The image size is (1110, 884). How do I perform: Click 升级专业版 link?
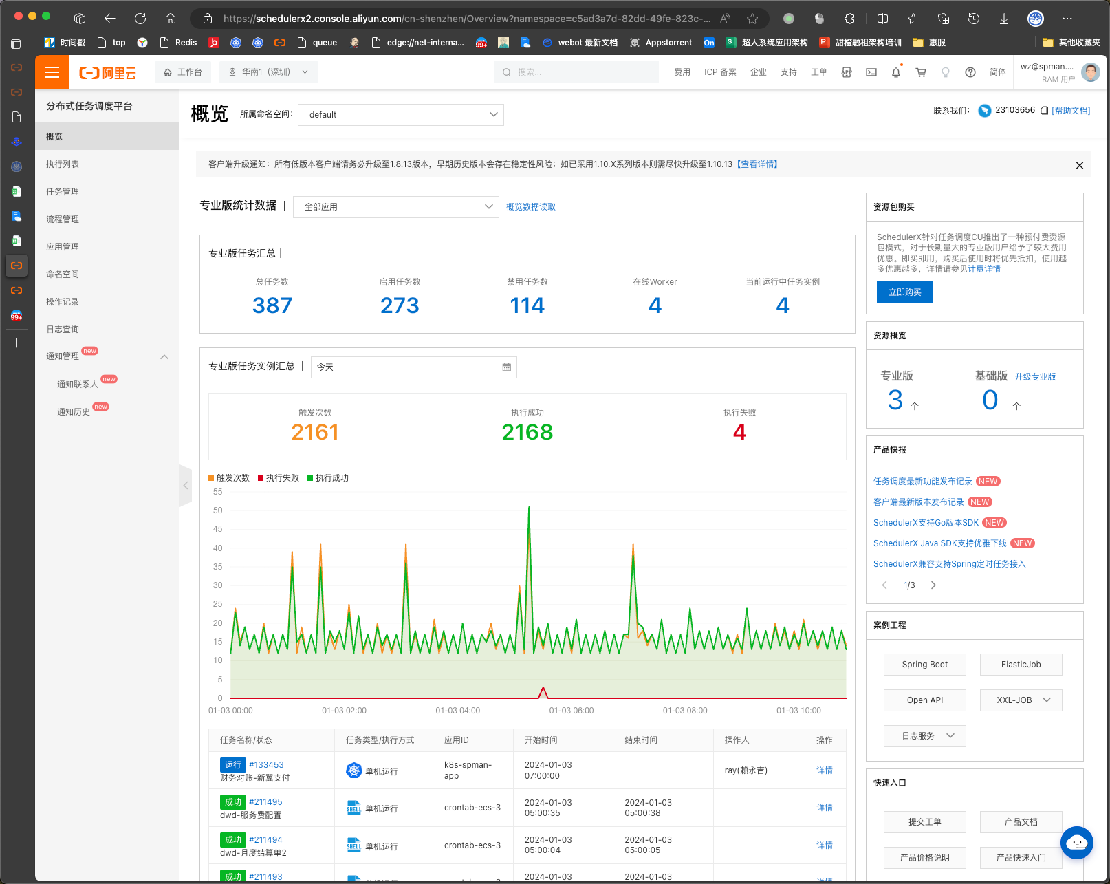(x=1035, y=377)
